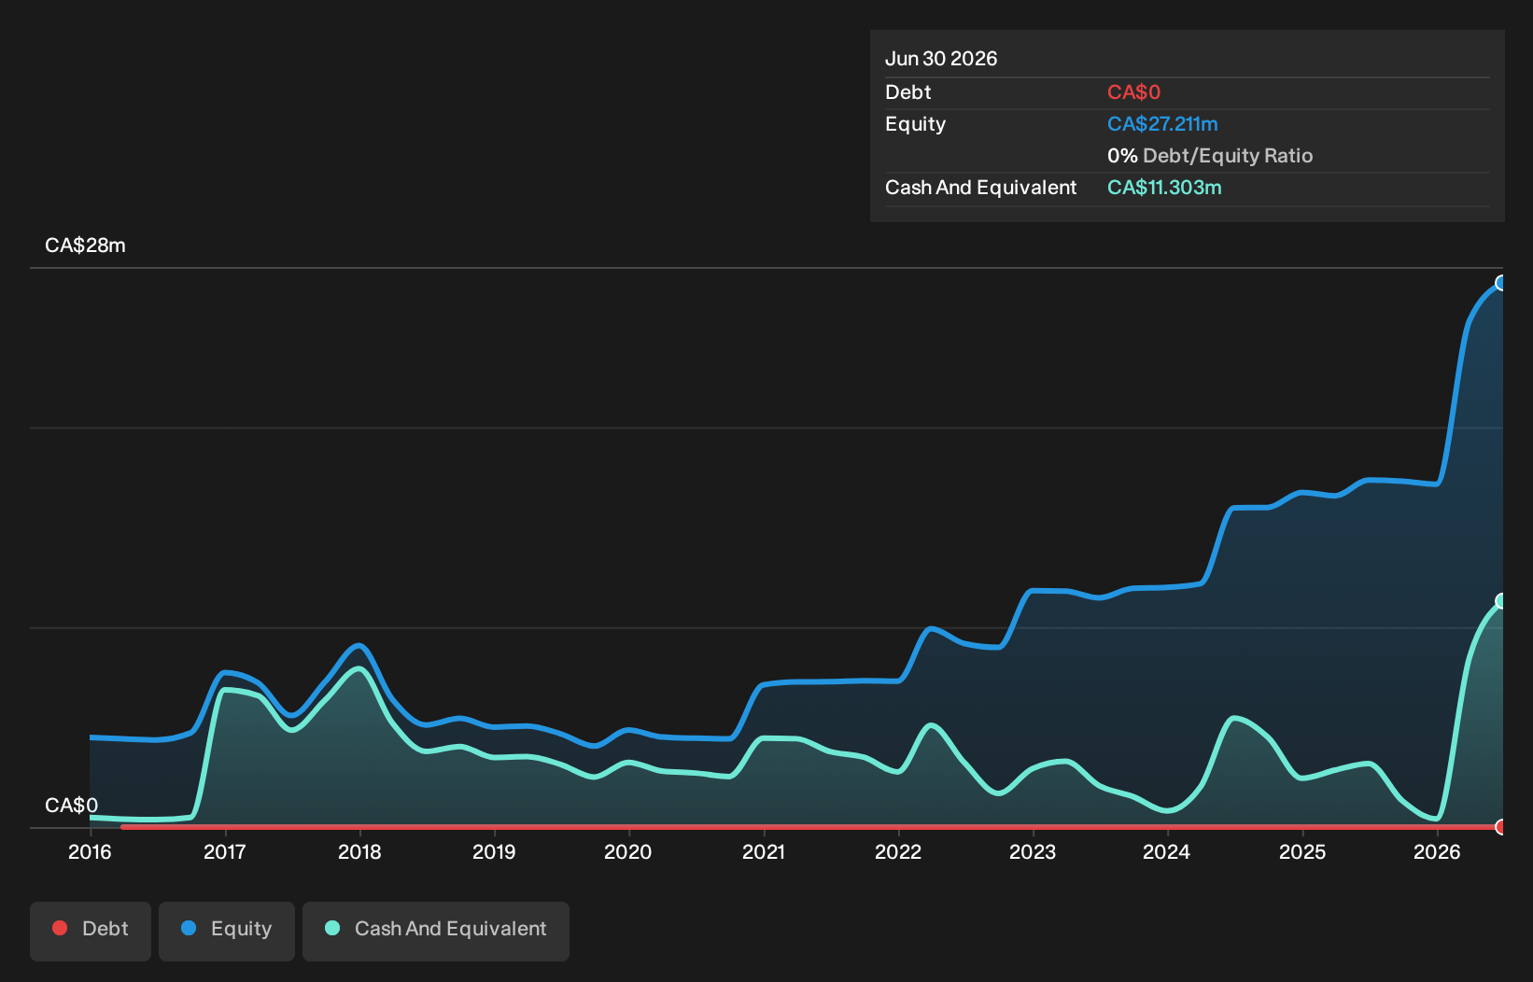The image size is (1533, 982).
Task: Toggle the Cash And Equivalent legend button
Action: click(x=436, y=931)
